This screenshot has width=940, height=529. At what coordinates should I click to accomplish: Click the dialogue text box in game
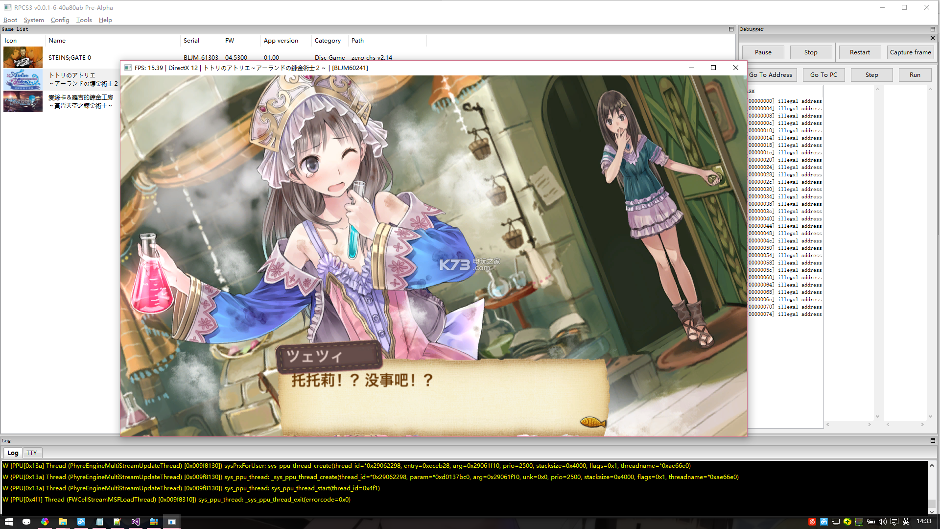443,397
